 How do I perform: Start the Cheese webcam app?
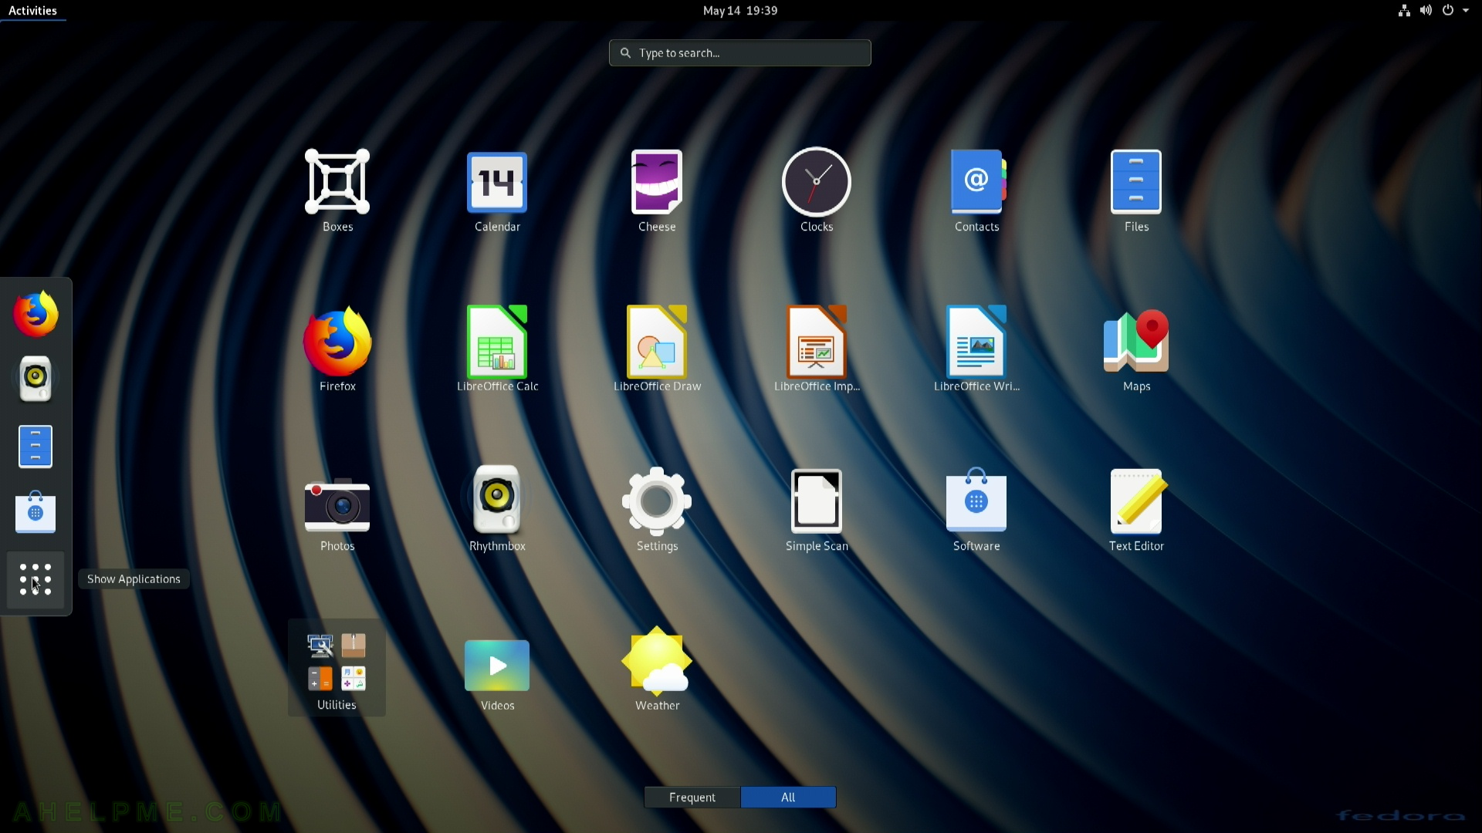coord(657,190)
